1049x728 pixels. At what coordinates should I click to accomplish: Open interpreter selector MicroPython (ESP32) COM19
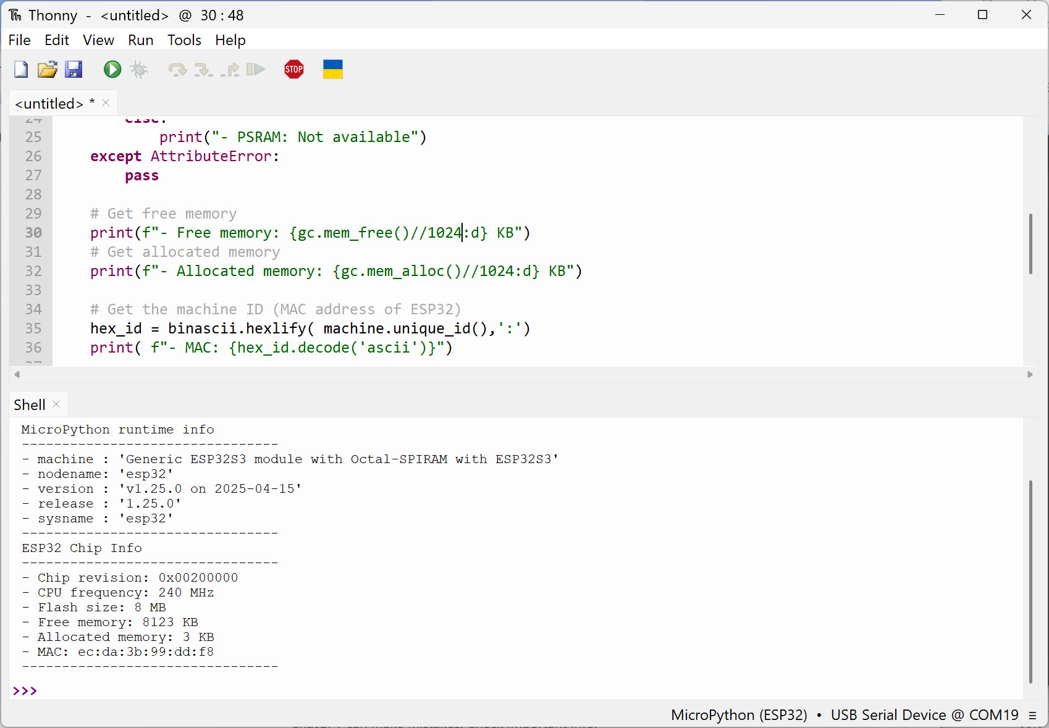tap(845, 714)
